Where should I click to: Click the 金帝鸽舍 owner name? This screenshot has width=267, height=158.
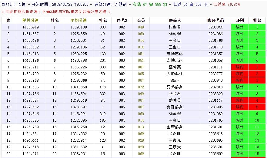coord(175,127)
